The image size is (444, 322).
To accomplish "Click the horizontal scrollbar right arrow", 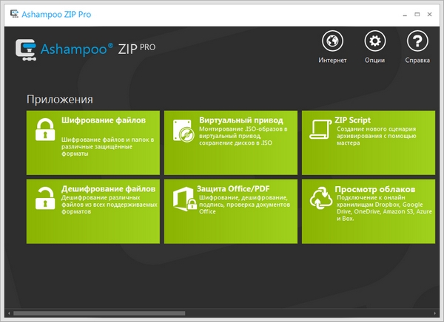I will (x=436, y=313).
